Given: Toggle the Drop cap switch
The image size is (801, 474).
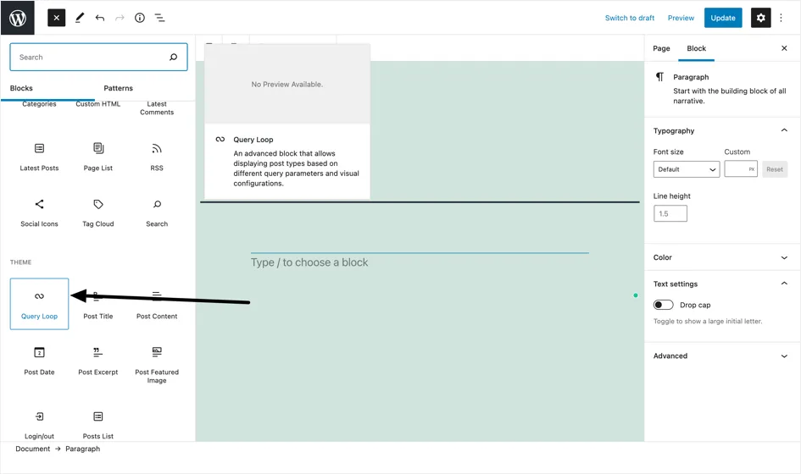Looking at the screenshot, I should 663,305.
